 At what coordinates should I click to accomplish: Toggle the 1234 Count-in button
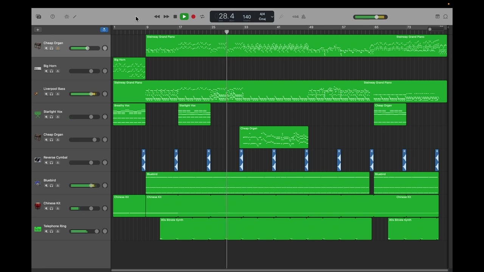295,17
